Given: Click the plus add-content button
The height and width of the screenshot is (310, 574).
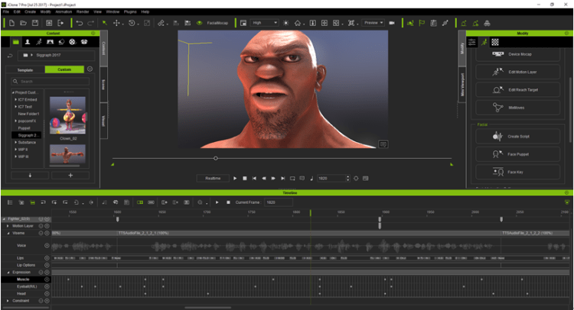Looking at the screenshot, I should tap(70, 176).
